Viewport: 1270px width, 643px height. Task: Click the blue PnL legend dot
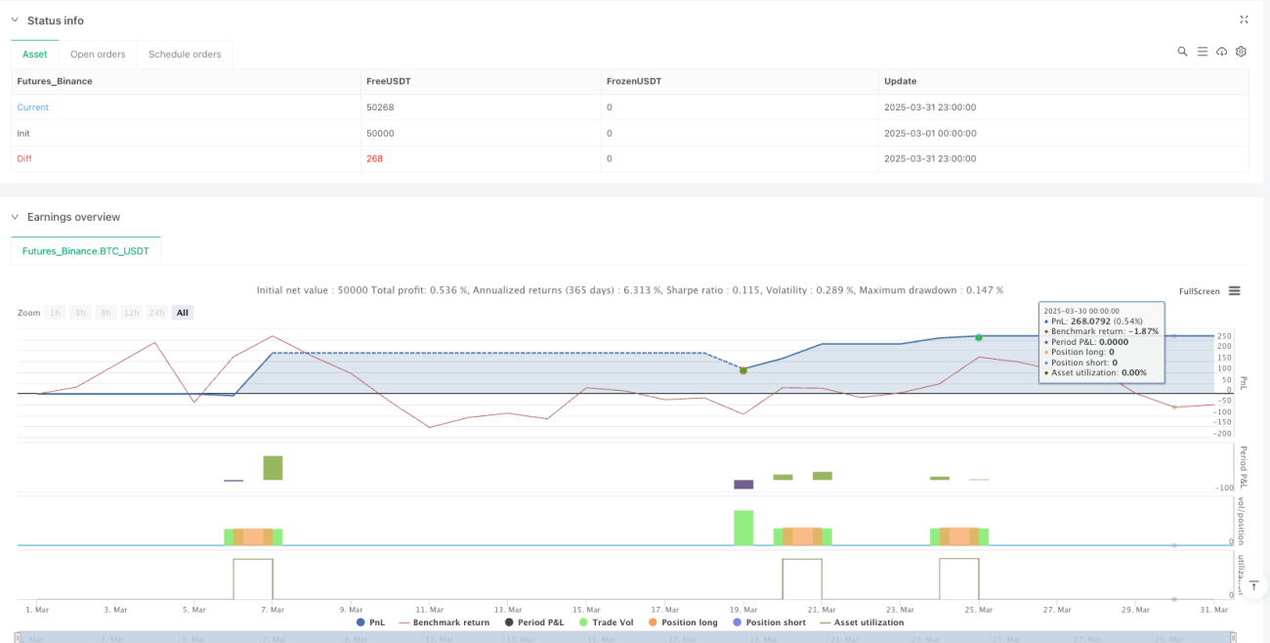[x=361, y=622]
